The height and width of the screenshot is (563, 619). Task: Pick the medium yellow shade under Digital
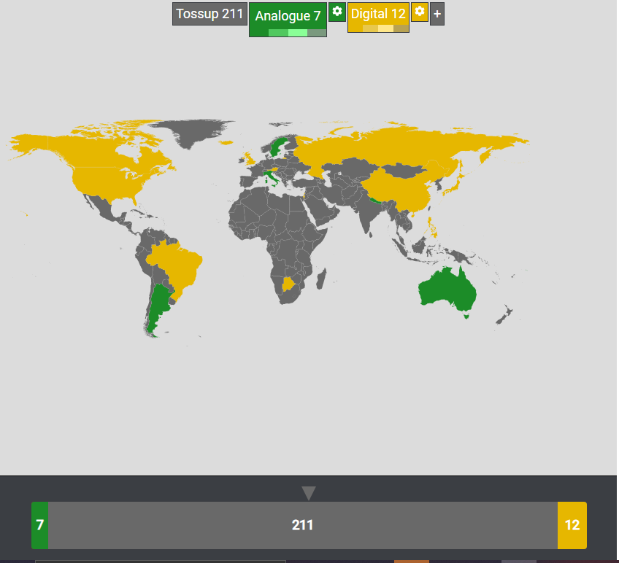370,28
